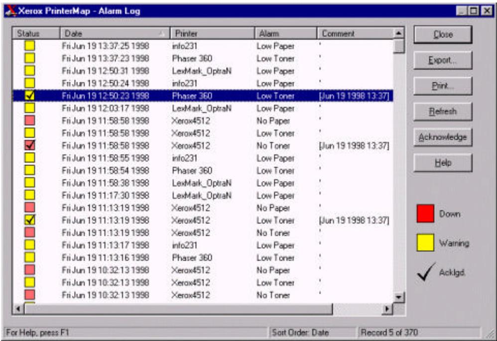Select date Fri Jun 19 12:50:24 1998

pyautogui.click(x=105, y=83)
